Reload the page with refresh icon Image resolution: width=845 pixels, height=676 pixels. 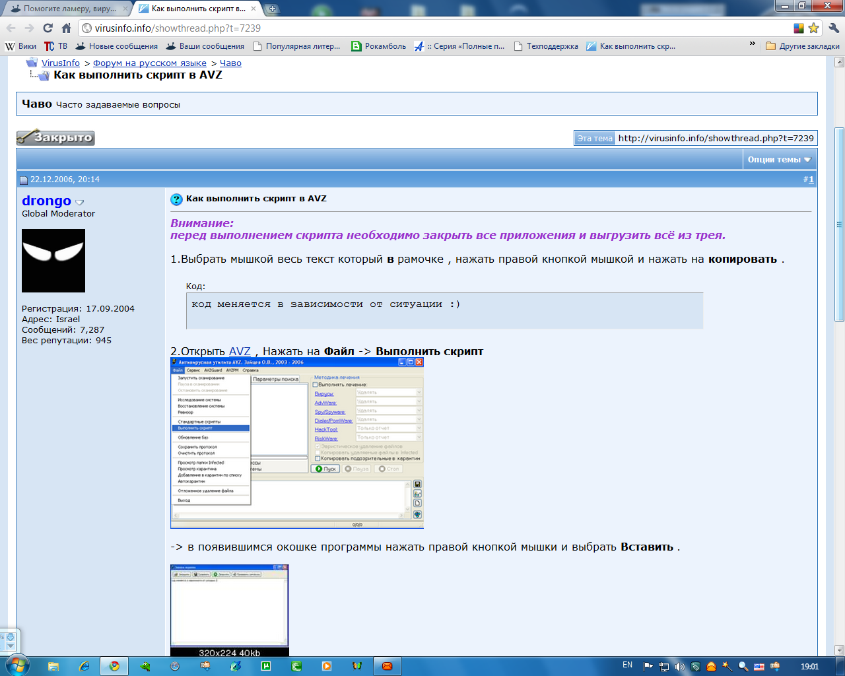click(x=48, y=28)
